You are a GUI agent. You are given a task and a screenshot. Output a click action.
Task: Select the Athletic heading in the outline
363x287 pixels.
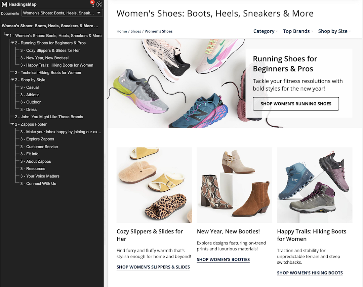pyautogui.click(x=33, y=95)
